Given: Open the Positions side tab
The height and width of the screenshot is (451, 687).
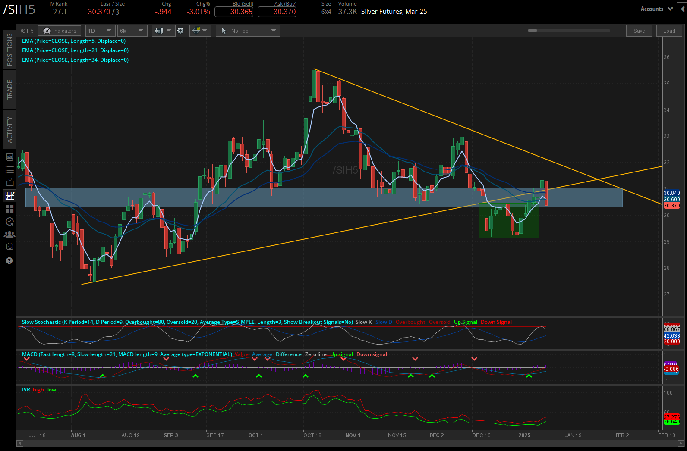Looking at the screenshot, I should click(9, 50).
